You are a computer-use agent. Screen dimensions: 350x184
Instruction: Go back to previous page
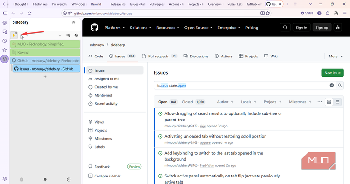13,14
